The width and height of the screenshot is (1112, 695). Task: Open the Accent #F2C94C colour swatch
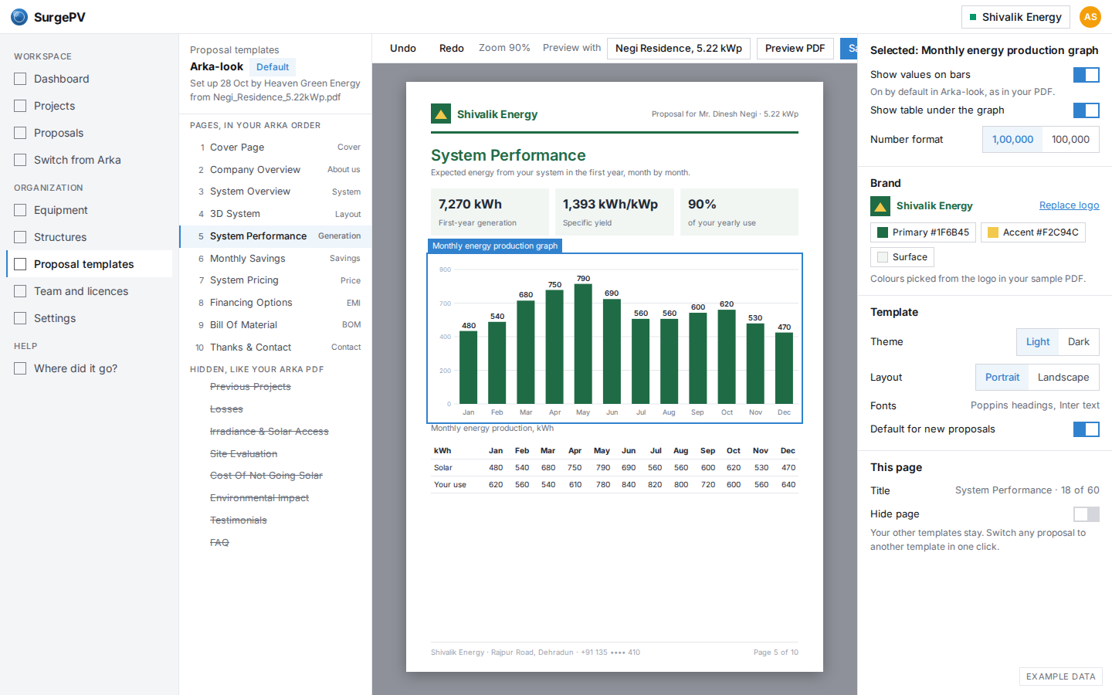tap(1033, 232)
